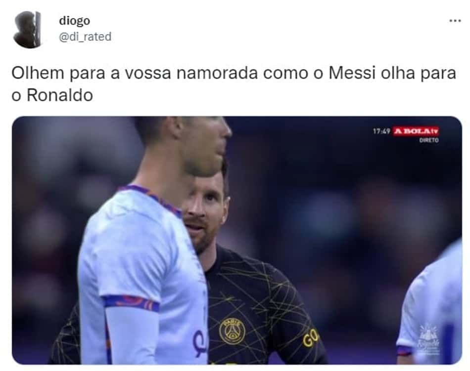Click the watermark logo in the image's bottom-right
470x371 pixels.
click(429, 339)
